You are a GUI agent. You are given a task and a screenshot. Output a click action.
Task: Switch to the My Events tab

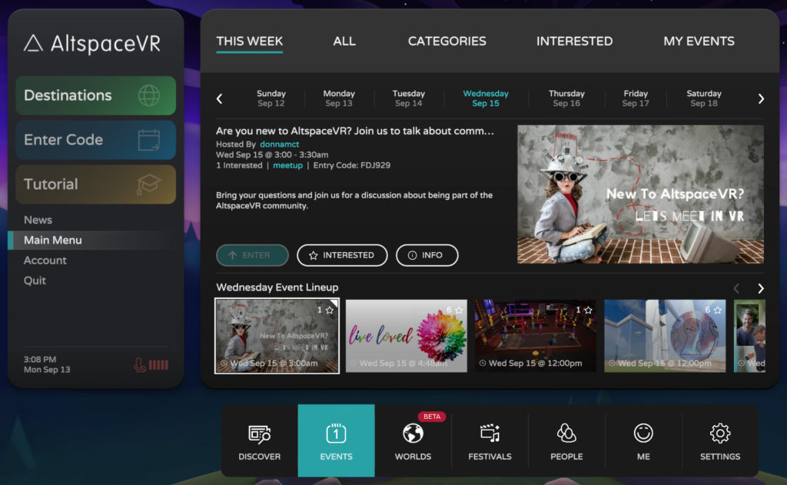pyautogui.click(x=699, y=42)
